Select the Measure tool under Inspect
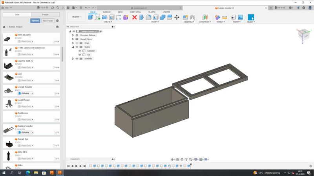 (225, 17)
